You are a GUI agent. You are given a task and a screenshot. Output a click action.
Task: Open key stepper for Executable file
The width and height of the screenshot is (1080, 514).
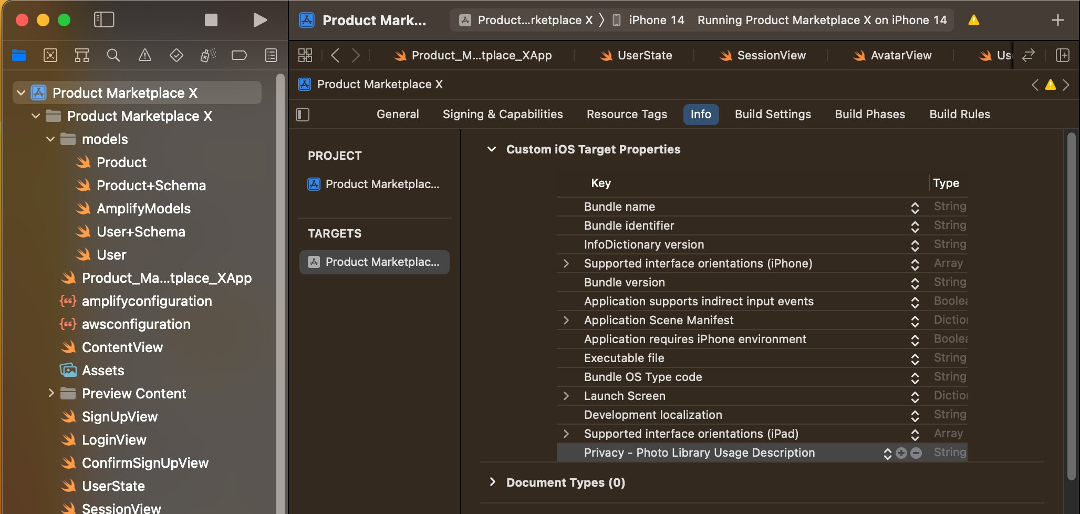point(915,359)
